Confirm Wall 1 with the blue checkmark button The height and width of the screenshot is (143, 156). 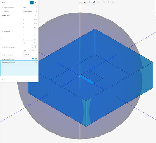(x=32, y=2)
